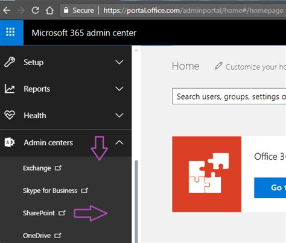The height and width of the screenshot is (243, 286).
Task: Collapse the Admin centers chevron
Action: point(119,142)
